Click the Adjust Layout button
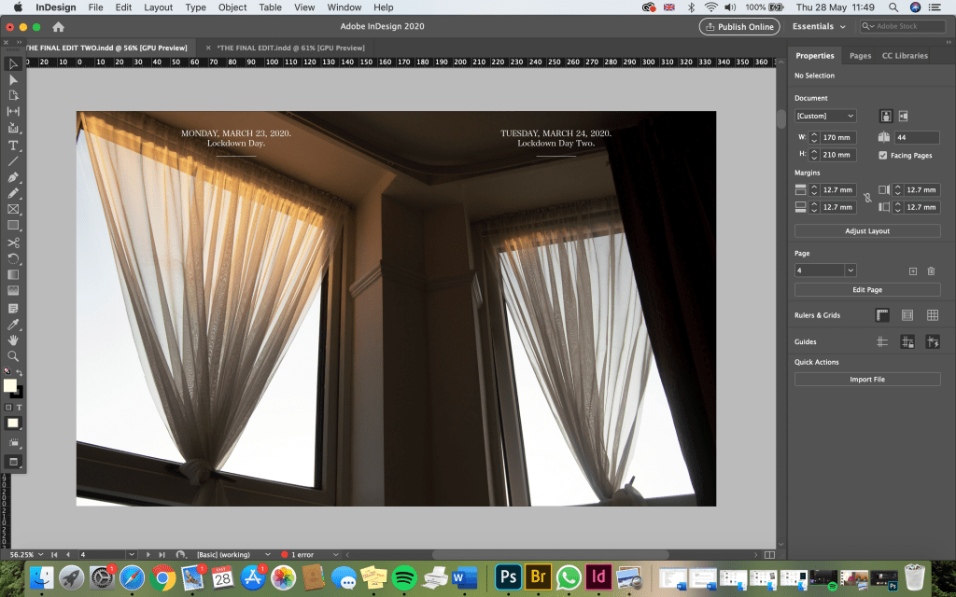 866,231
